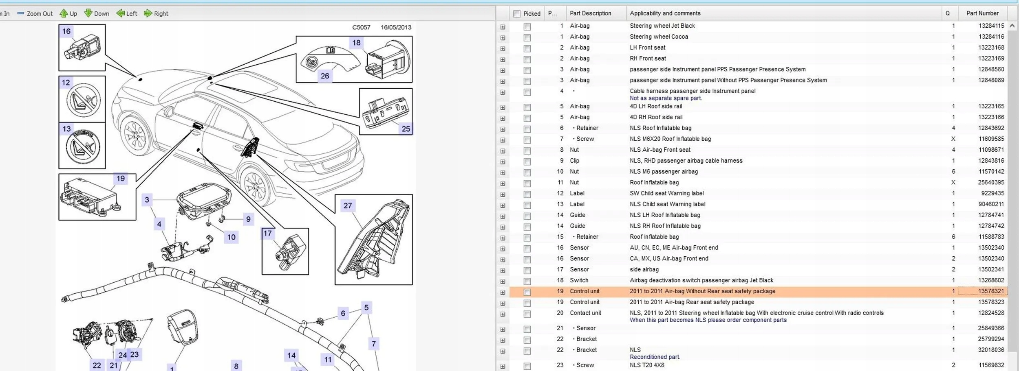This screenshot has width=1019, height=371.
Task: Select callout 22 bracket in the diagram
Action: [97, 365]
